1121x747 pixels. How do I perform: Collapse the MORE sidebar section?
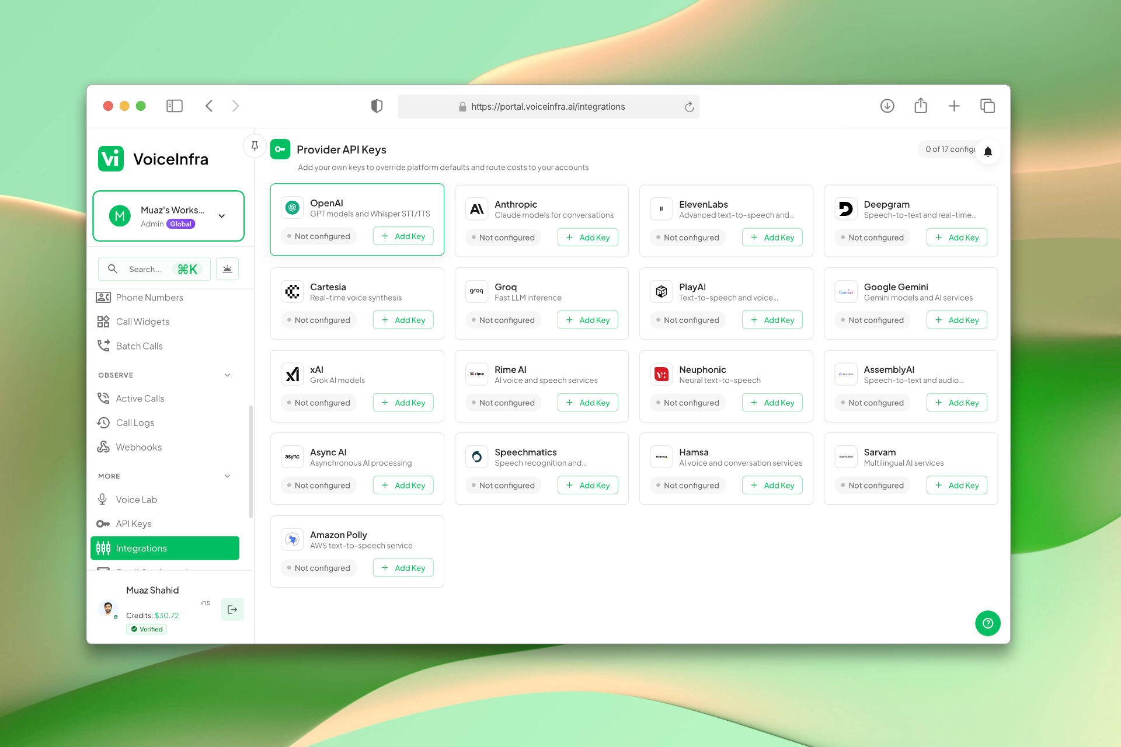coord(228,476)
